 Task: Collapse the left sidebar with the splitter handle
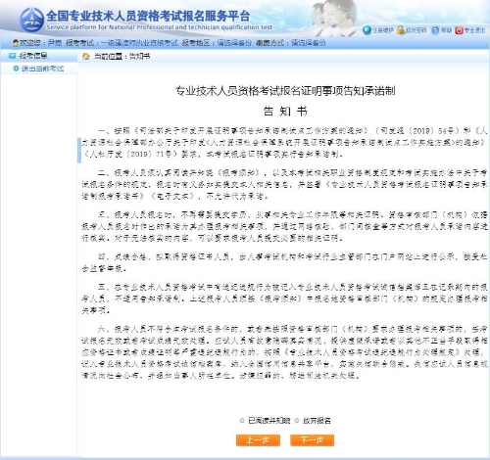pos(79,151)
